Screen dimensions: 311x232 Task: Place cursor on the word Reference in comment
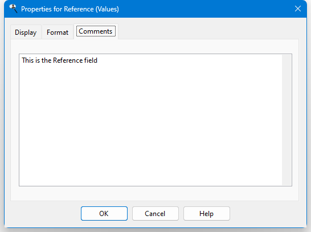tap(68, 60)
